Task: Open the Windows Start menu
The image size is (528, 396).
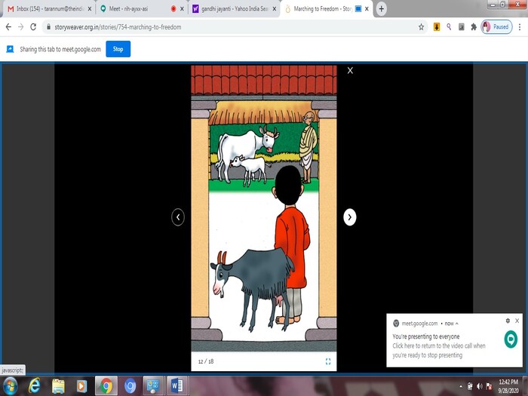Action: pos(10,386)
